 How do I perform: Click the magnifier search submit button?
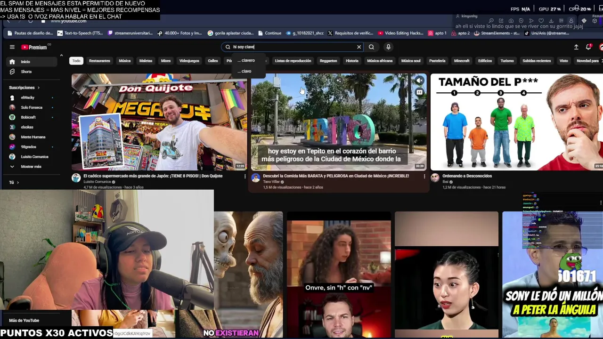pos(371,47)
